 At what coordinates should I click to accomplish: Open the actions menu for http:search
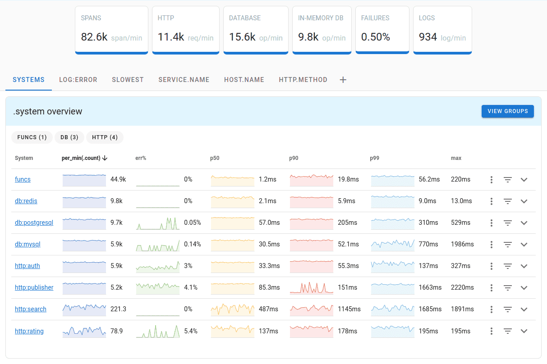pos(491,309)
